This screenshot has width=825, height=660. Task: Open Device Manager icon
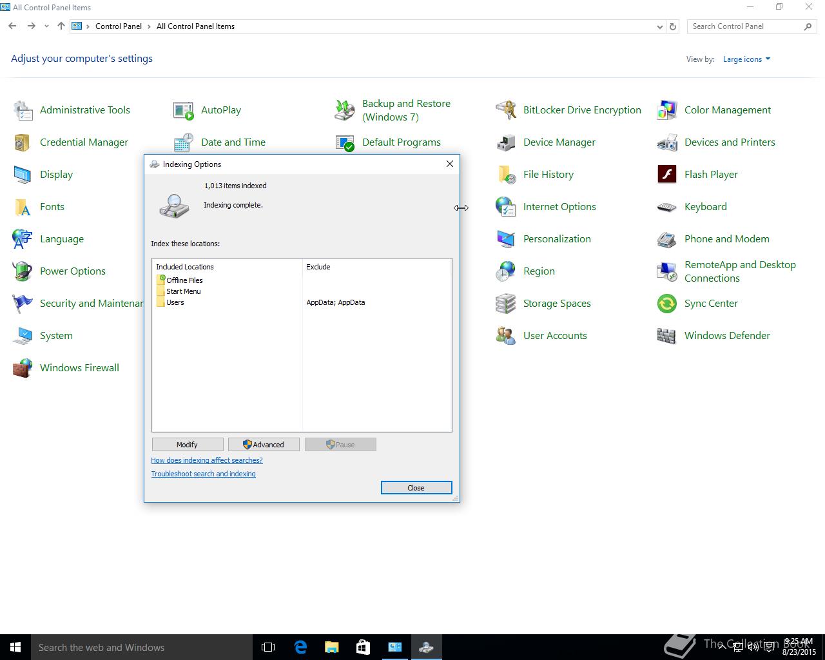[x=506, y=142]
